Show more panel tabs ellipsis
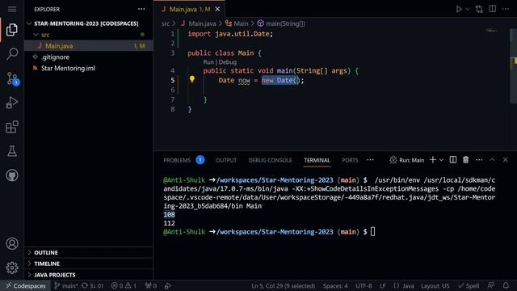The width and height of the screenshot is (517, 291). pos(370,160)
